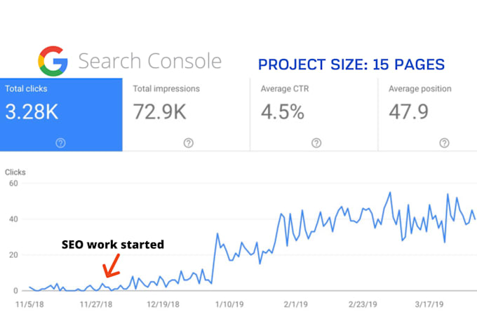Enable the Total impressions metric card
This screenshot has height=321, width=477.
point(186,115)
